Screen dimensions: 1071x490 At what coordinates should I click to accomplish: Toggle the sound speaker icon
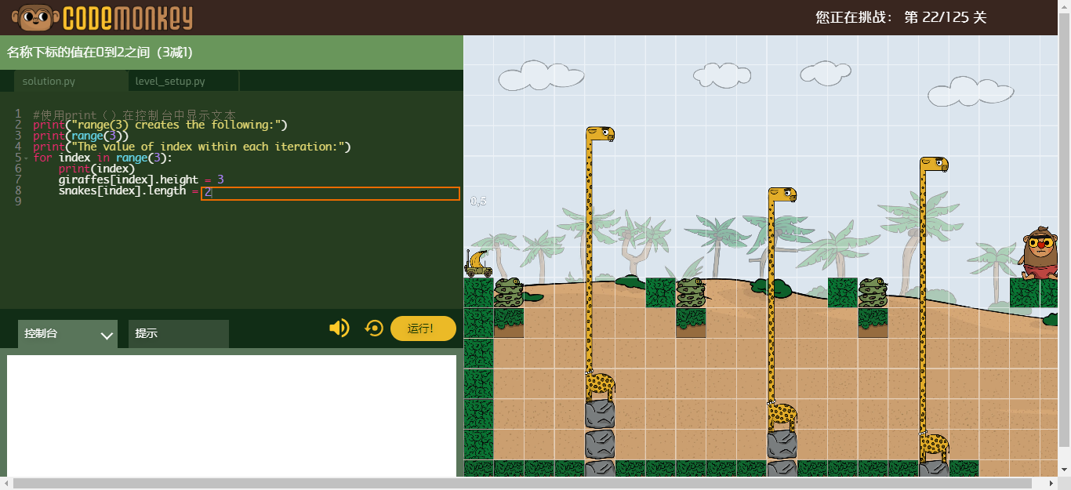(339, 328)
